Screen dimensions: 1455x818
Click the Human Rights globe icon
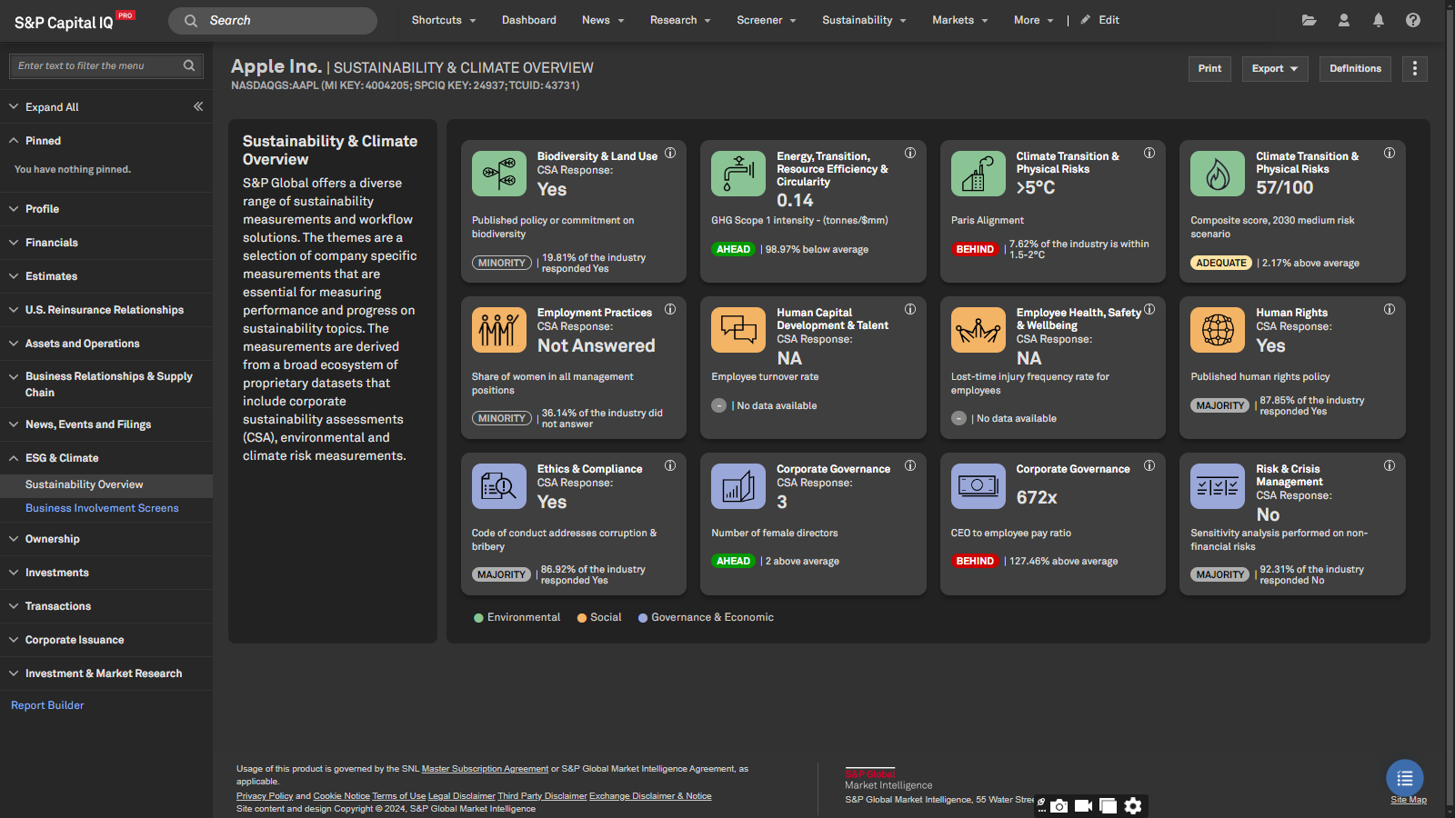point(1217,329)
